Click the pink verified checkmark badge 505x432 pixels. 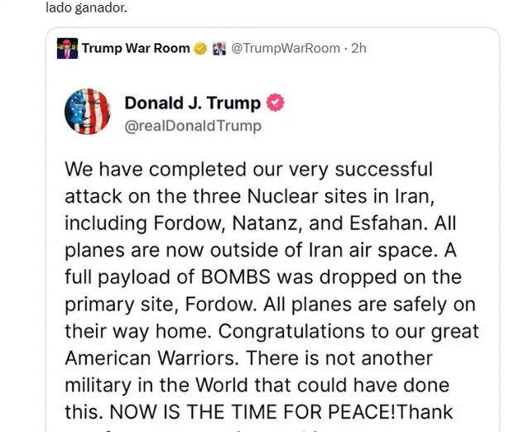tap(275, 103)
